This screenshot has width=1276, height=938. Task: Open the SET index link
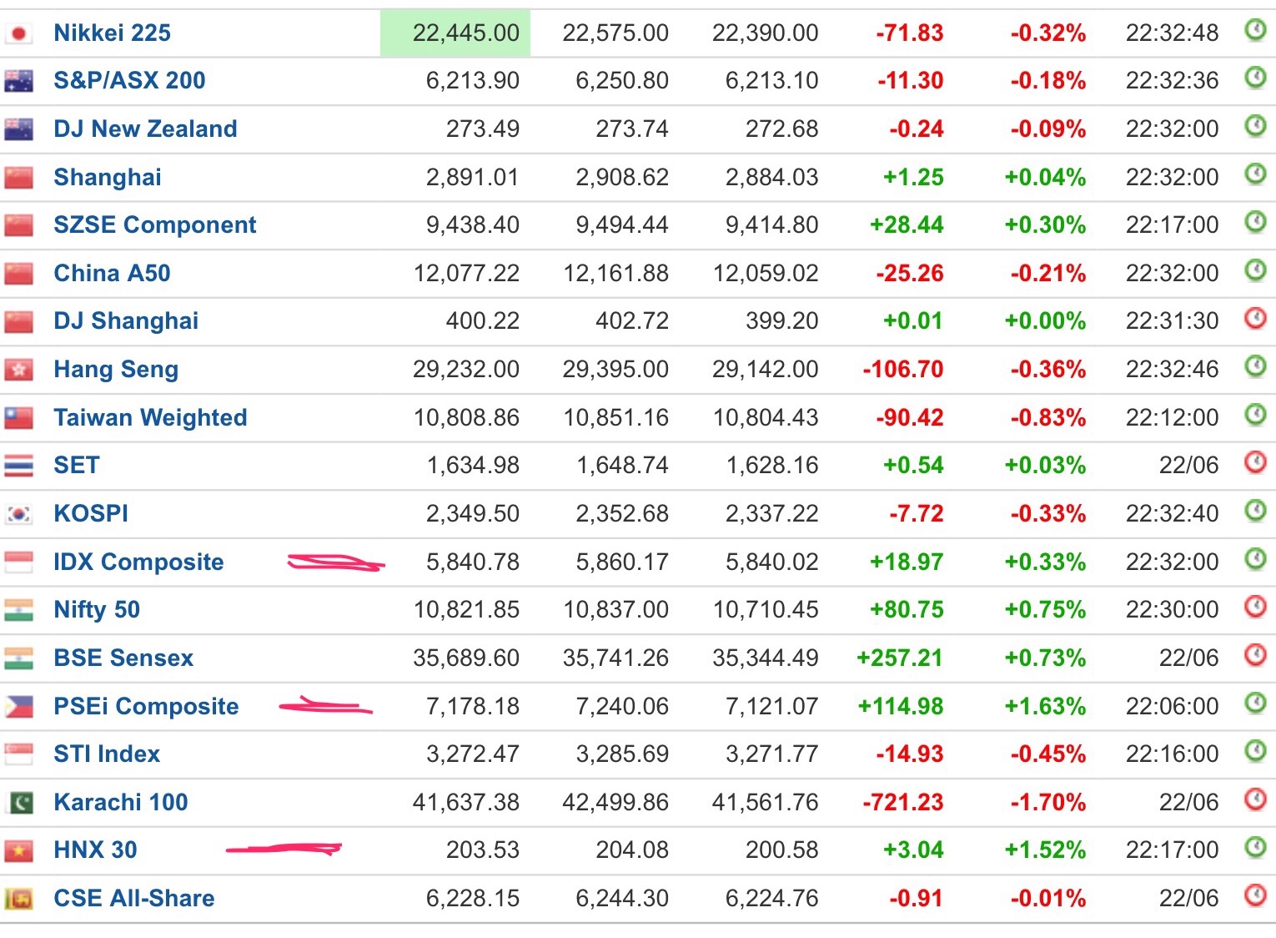click(77, 465)
